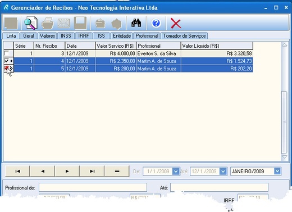
Task: Click the envelope email icon
Action: [x=64, y=24]
